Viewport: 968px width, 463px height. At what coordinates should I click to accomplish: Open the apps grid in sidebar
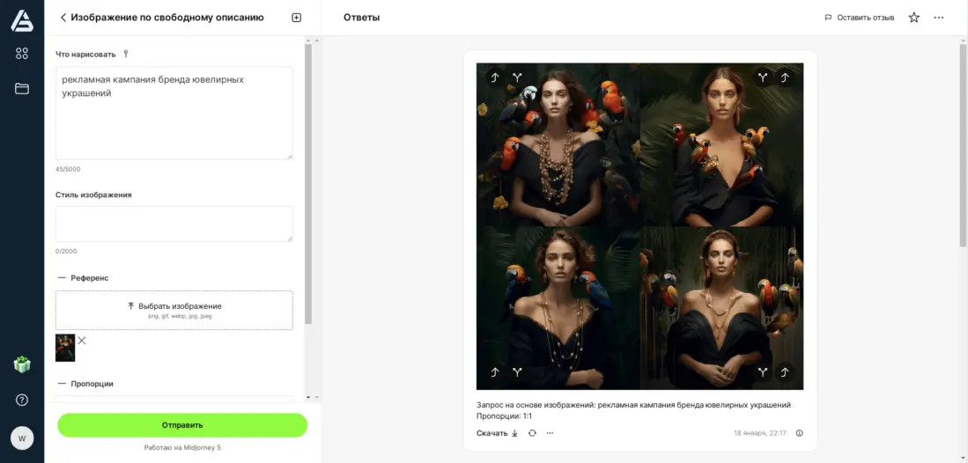click(x=22, y=54)
